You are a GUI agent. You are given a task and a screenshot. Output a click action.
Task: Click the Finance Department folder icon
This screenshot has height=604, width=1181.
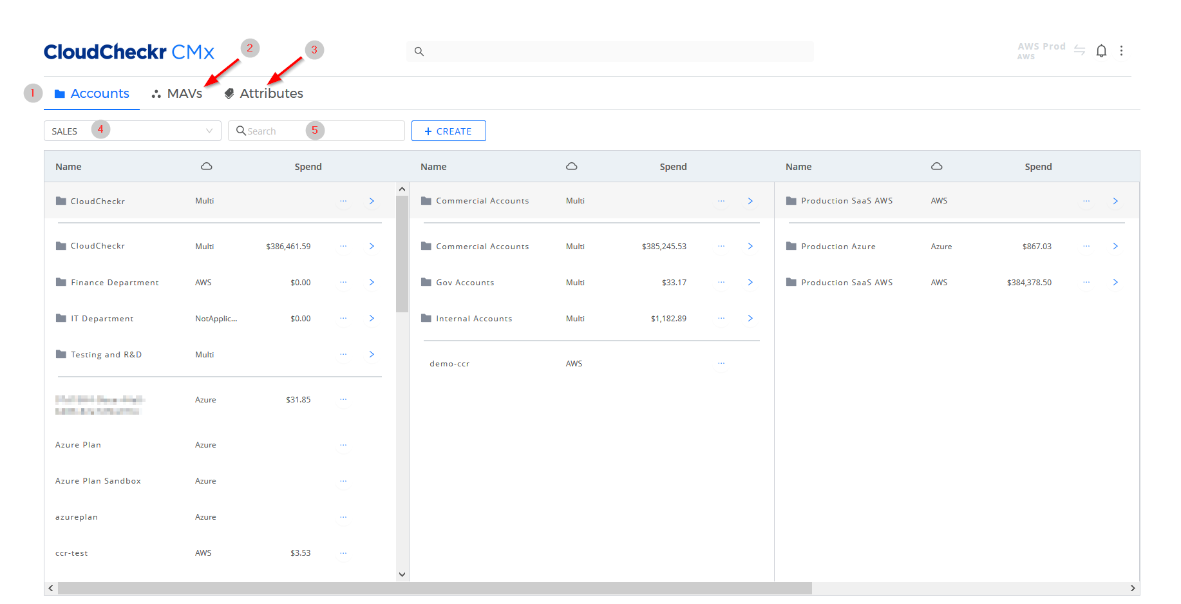click(61, 282)
